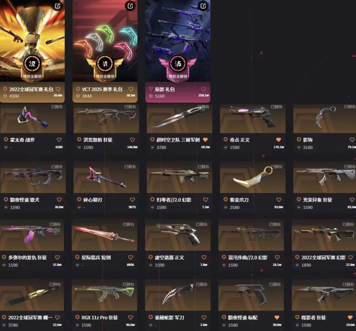Unfavorite 超时空卫队 三棱军刺 heart

(205, 140)
